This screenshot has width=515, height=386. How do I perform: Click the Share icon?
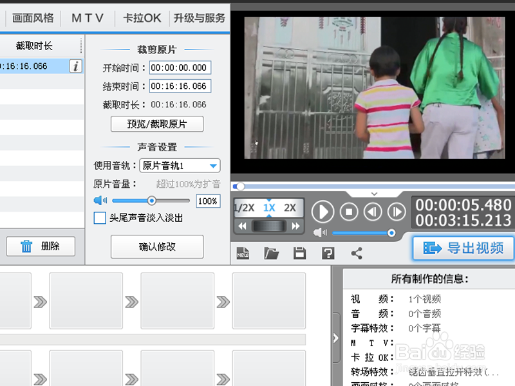tap(357, 253)
